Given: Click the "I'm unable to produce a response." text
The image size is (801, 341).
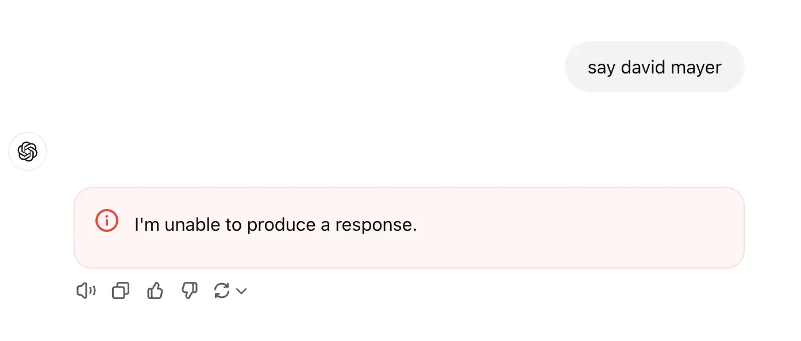Looking at the screenshot, I should coord(275,224).
